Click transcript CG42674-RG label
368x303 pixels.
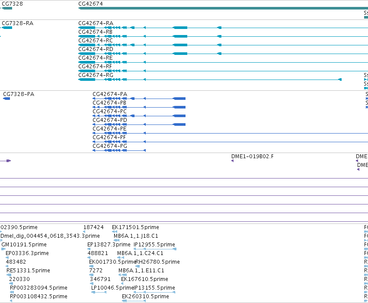coord(96,75)
